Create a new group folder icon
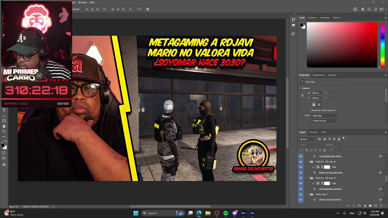The height and width of the screenshot is (218, 388). click(370, 206)
